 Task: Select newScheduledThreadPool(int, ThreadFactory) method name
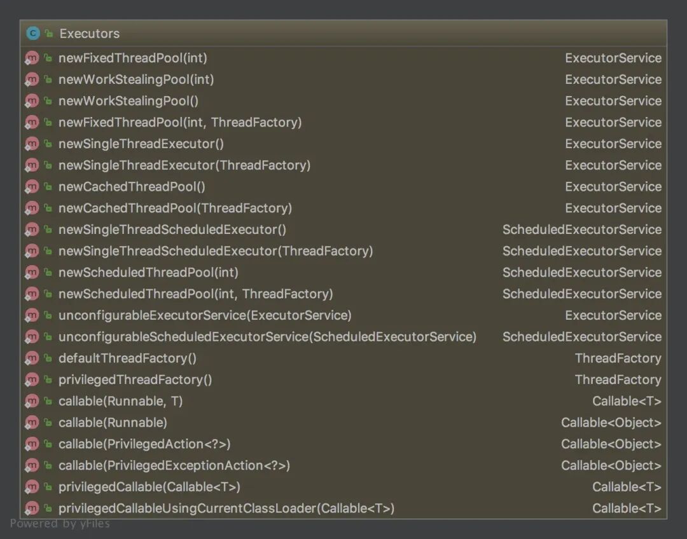coord(196,294)
